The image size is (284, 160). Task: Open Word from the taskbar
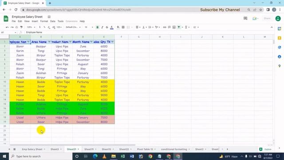(132, 156)
